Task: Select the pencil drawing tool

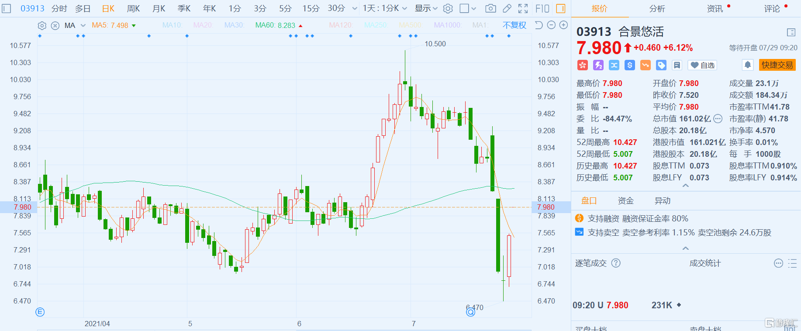Action: (x=507, y=8)
